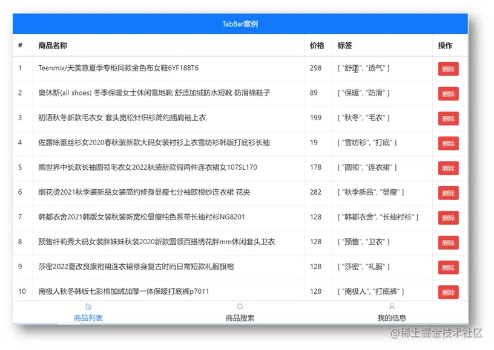
Task: Click tag cell "保暖", "防滑"
Action: [x=364, y=92]
